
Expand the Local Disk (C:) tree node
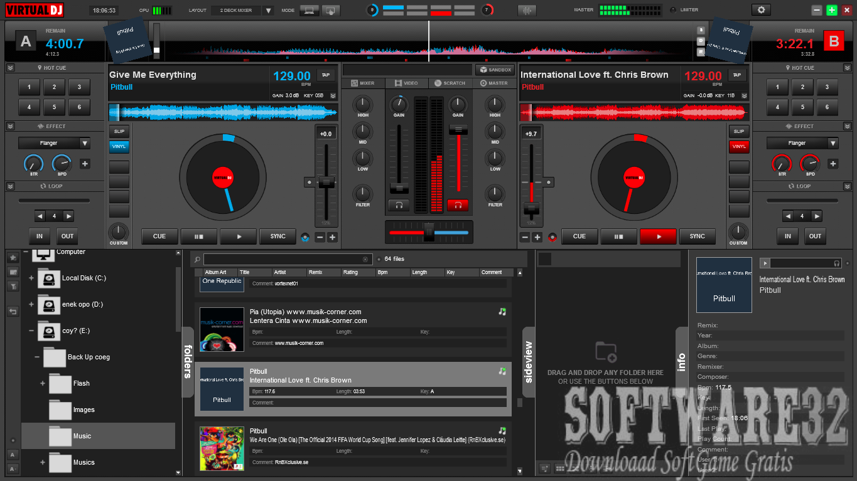31,278
